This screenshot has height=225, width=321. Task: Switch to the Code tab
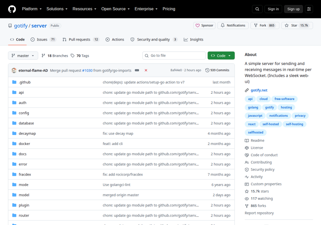point(18,39)
